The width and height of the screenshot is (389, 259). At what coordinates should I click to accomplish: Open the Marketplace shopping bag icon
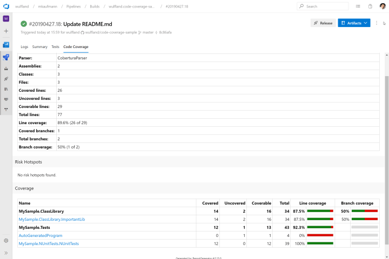pyautogui.click(x=370, y=6)
